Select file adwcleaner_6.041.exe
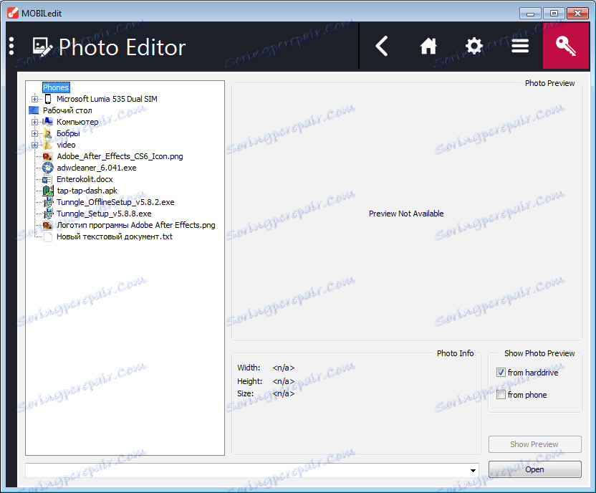 97,168
